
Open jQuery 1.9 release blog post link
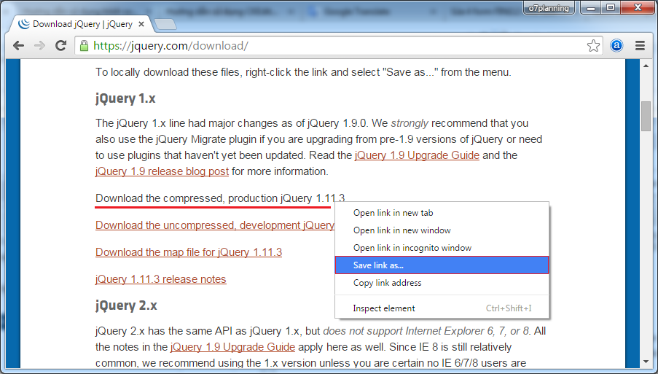[162, 171]
